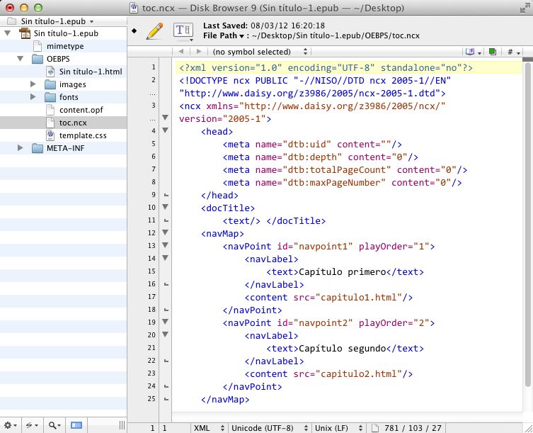Expand the images folder
533x433 pixels.
click(33, 84)
